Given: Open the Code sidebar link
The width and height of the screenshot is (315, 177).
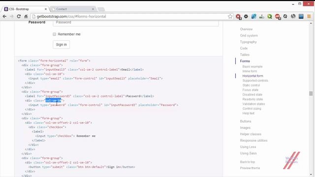Looking at the screenshot, I should 244,48.
